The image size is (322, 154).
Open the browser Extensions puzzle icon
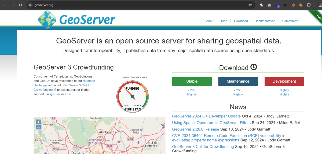[309, 5]
